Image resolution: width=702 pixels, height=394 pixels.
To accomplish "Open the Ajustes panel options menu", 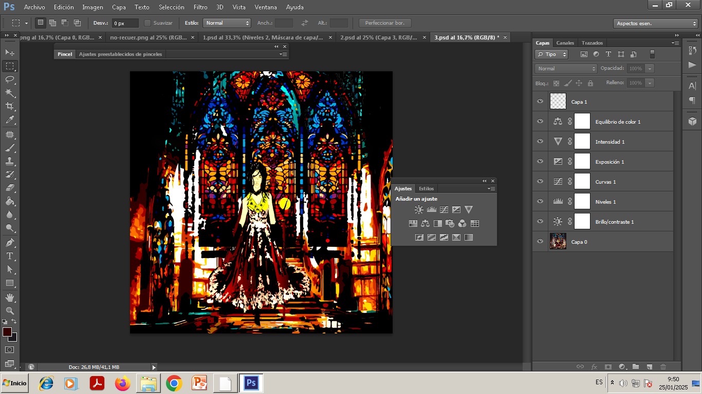I will (x=491, y=189).
